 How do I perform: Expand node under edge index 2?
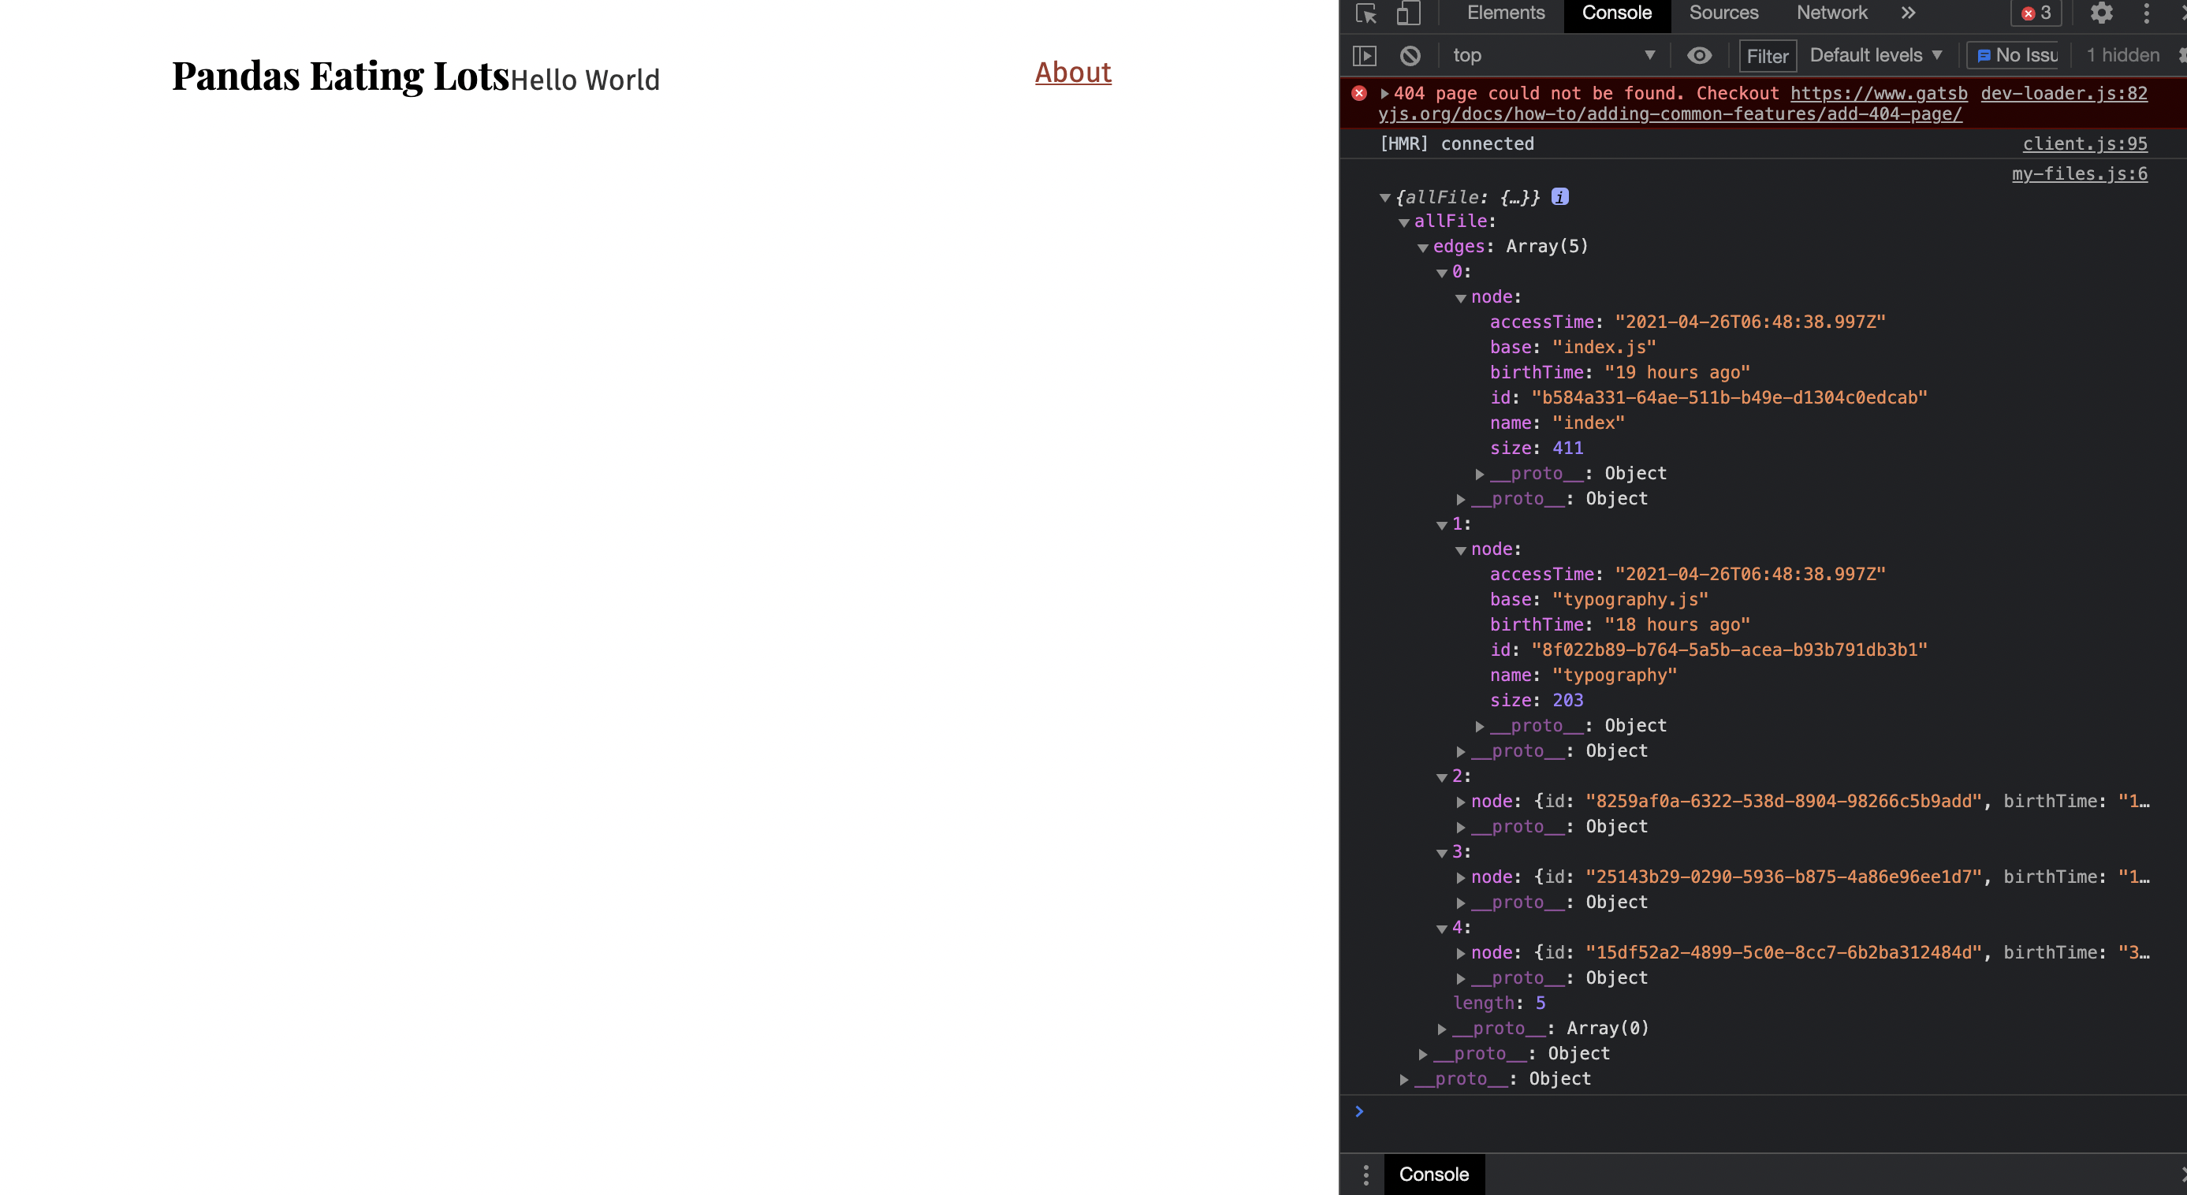click(x=1460, y=802)
